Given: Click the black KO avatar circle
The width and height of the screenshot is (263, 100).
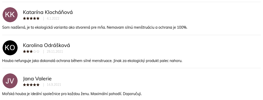Looking at the screenshot, I should point(10,48).
